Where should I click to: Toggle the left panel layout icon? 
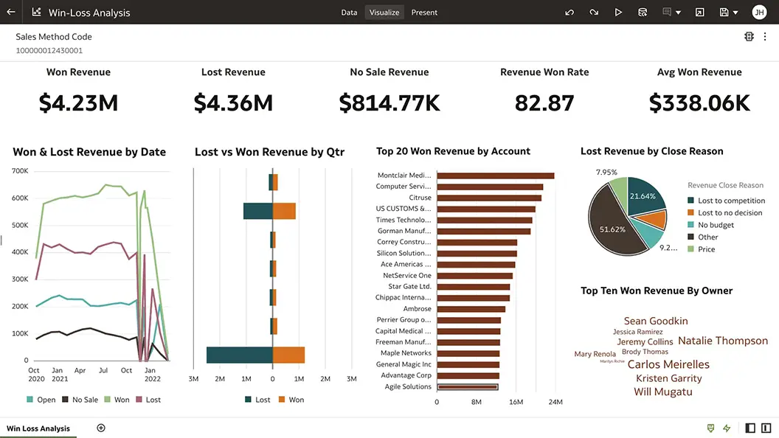(750, 428)
